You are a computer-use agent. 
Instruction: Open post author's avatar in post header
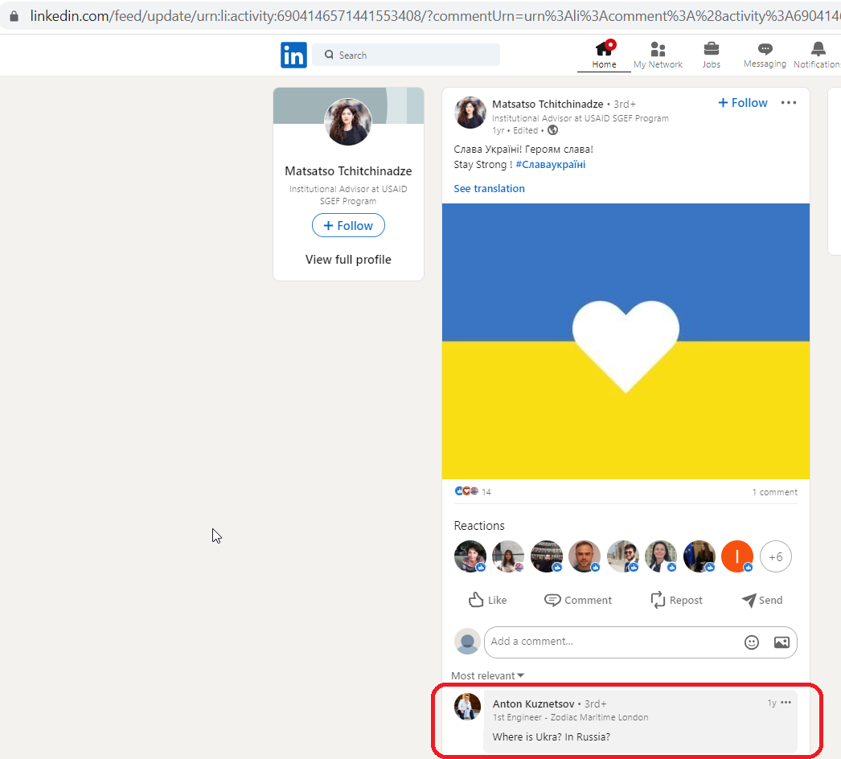(470, 113)
